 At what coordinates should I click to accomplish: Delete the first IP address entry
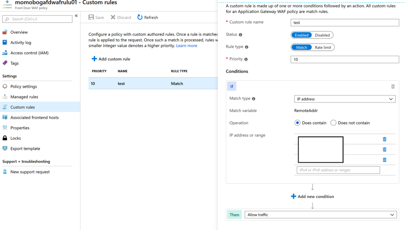(x=384, y=139)
